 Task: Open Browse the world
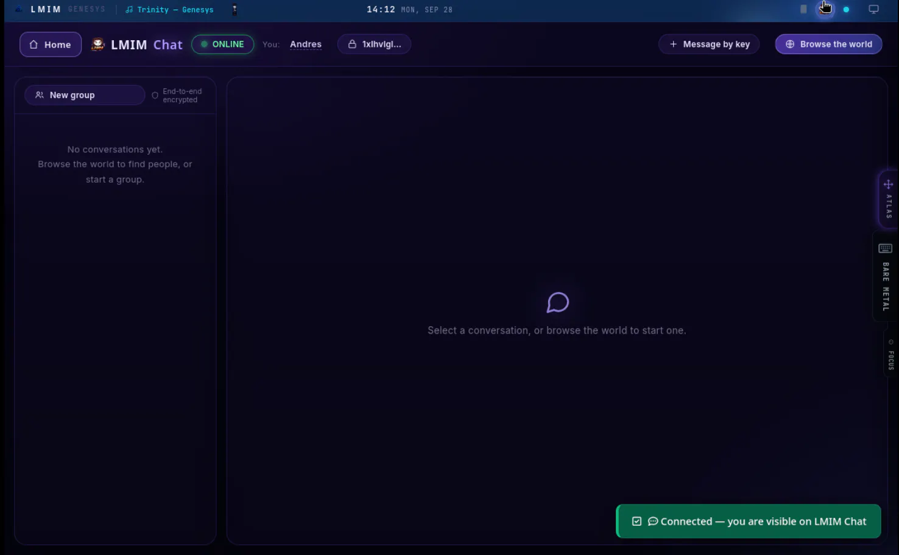(x=828, y=44)
